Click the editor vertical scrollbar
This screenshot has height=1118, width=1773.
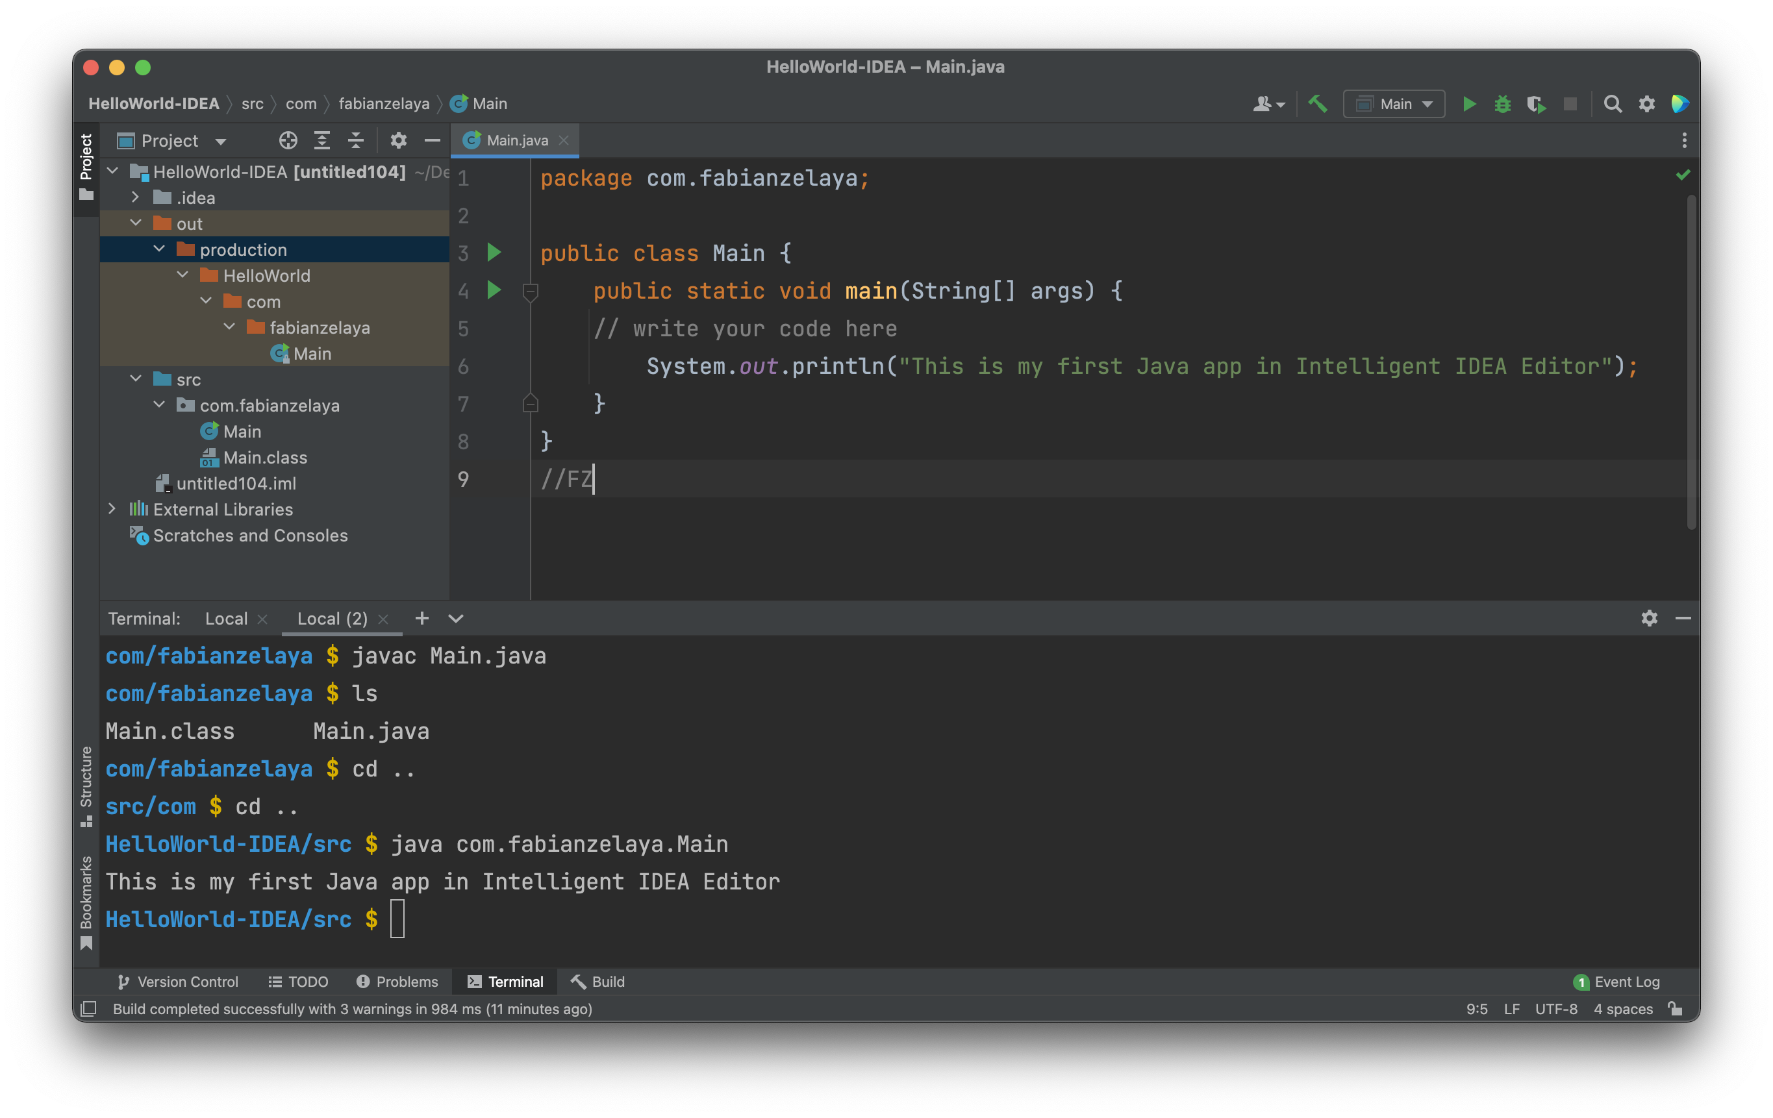point(1691,360)
